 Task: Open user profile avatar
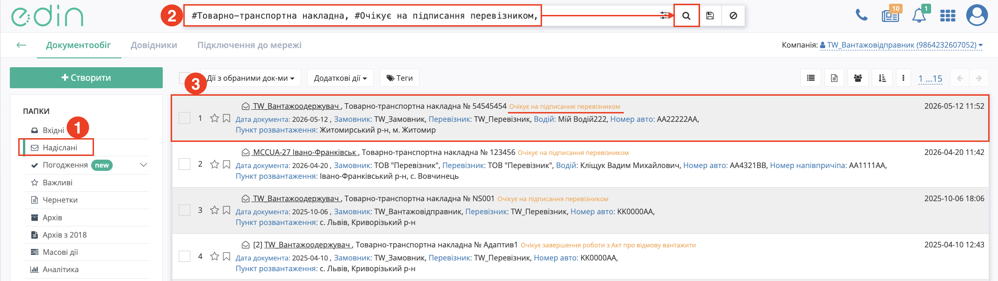(x=977, y=15)
